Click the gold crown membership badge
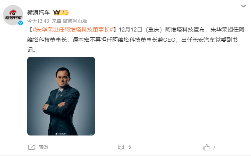The width and height of the screenshot is (251, 156). 57,12
